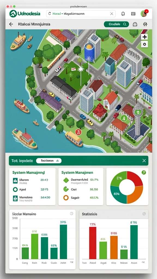Select the green map marker near the tower
157x279 pixels.
point(124,118)
